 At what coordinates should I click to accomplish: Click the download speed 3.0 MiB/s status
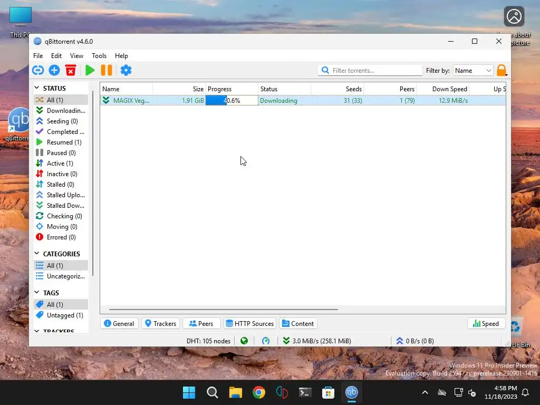317,341
